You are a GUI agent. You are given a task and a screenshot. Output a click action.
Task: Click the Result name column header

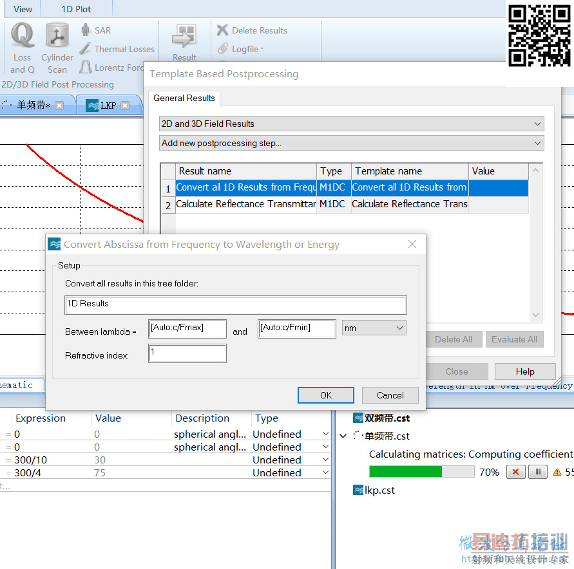245,171
